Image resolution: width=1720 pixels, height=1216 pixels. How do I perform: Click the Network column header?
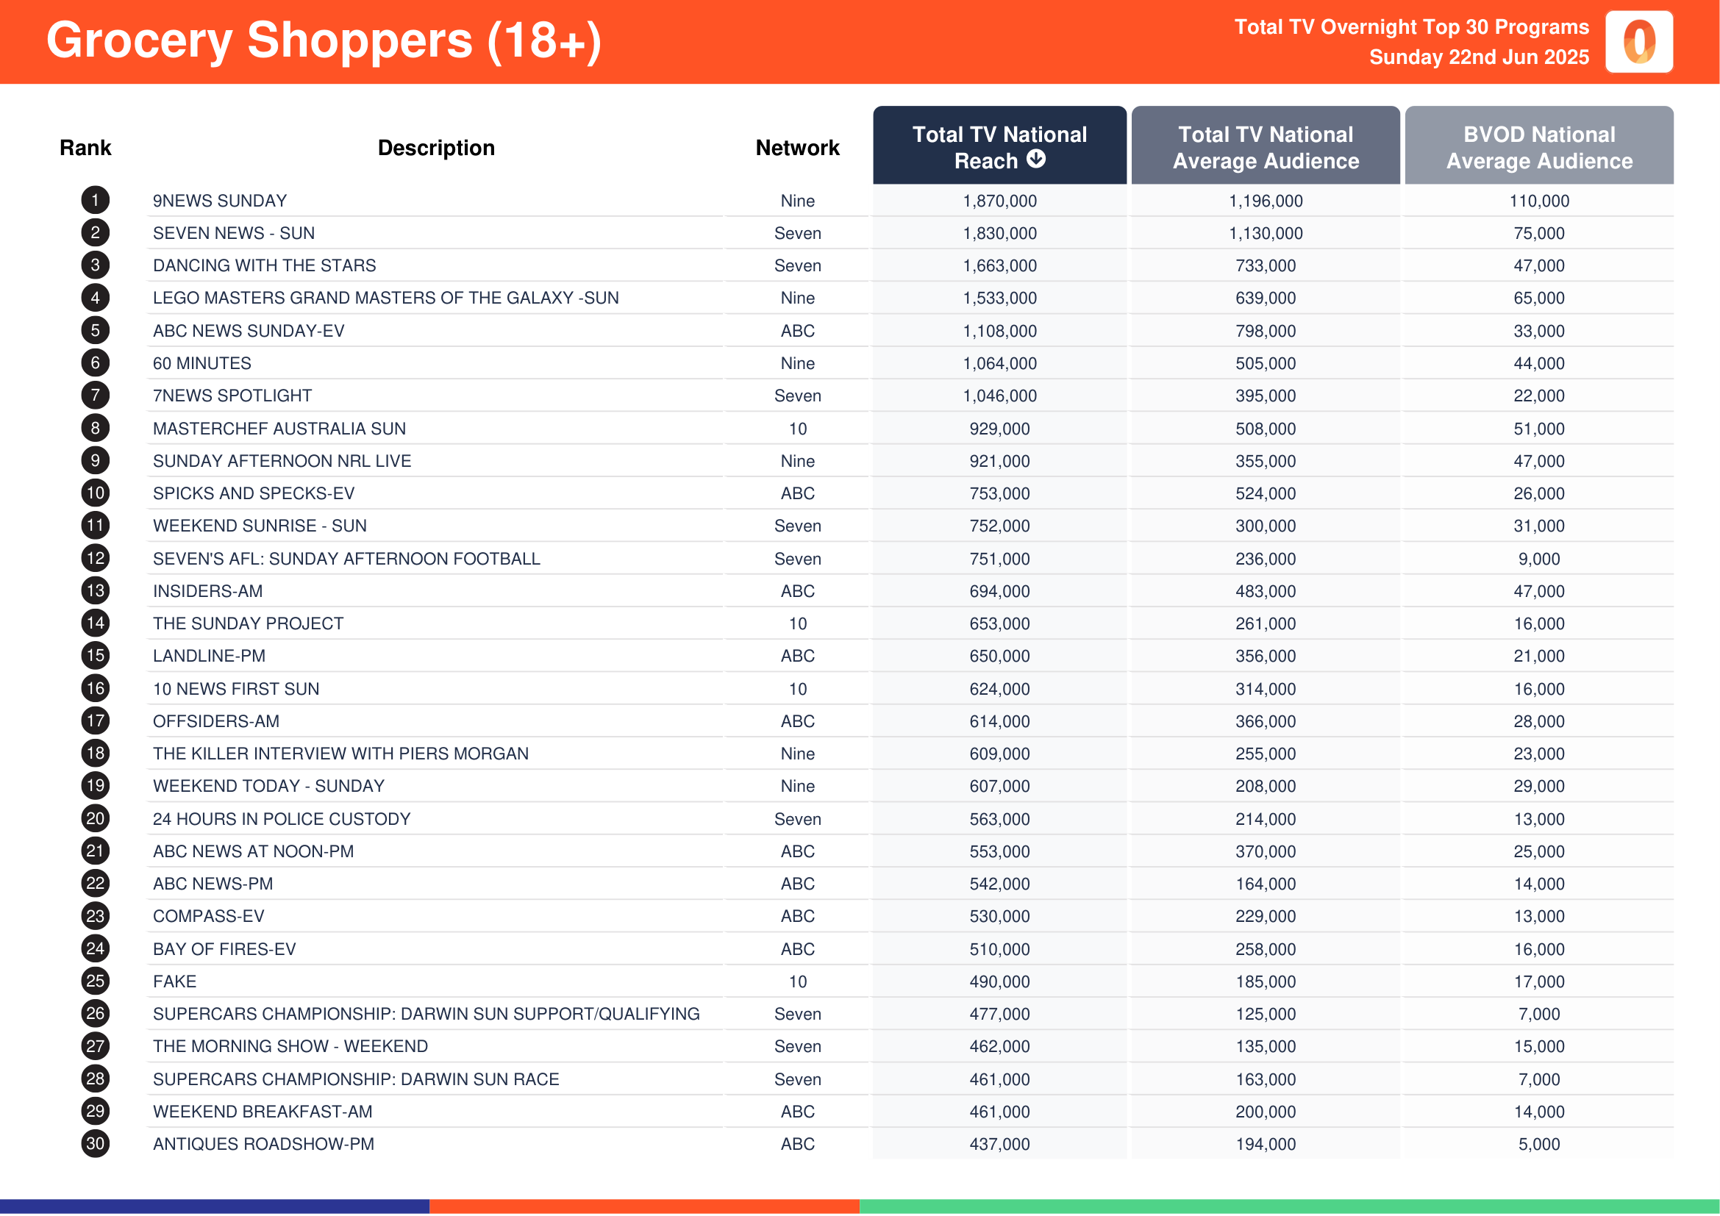[797, 148]
